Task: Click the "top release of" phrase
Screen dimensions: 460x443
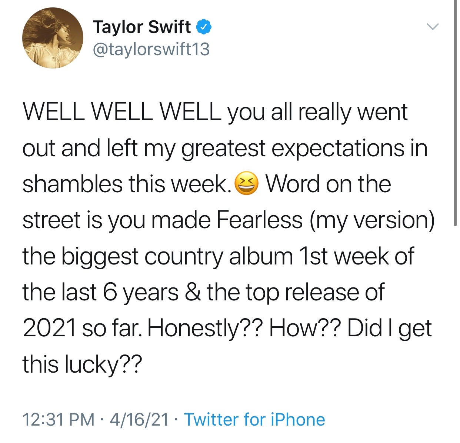Action: (x=315, y=292)
